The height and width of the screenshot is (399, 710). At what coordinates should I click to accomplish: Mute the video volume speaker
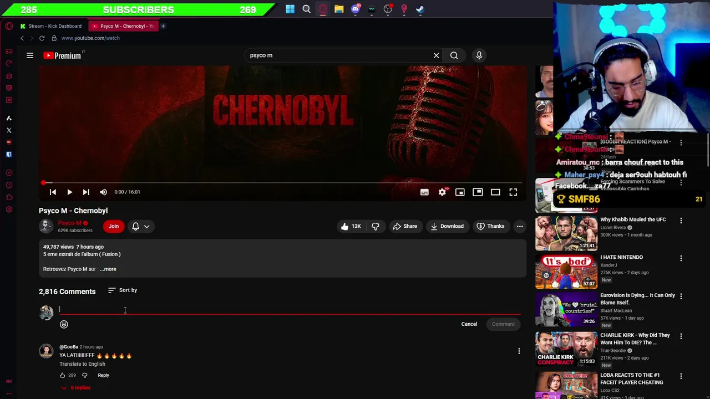coord(103,192)
